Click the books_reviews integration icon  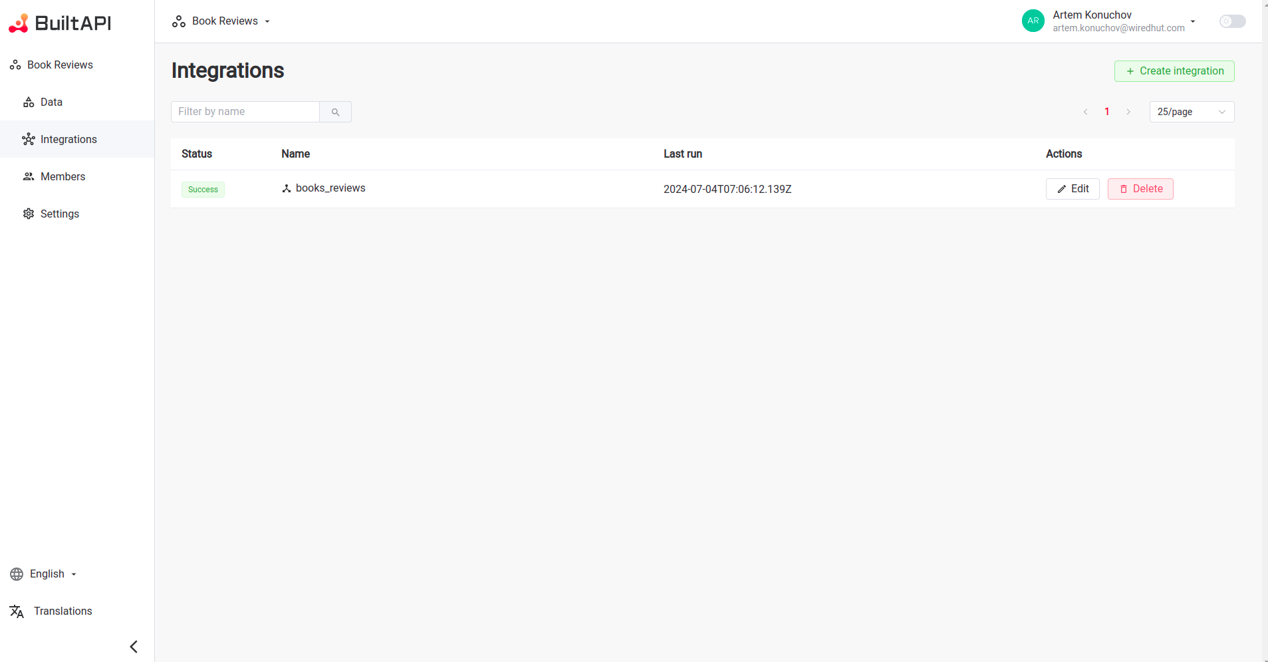click(287, 188)
